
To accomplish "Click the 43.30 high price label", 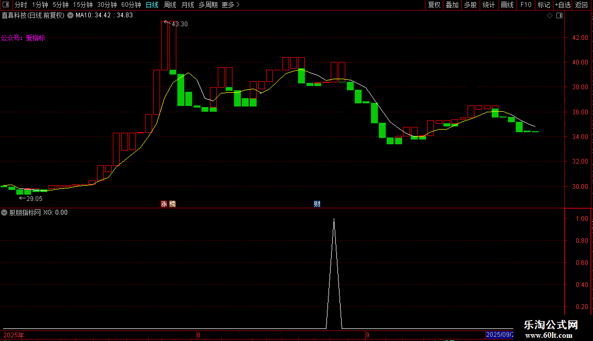I will pos(179,24).
